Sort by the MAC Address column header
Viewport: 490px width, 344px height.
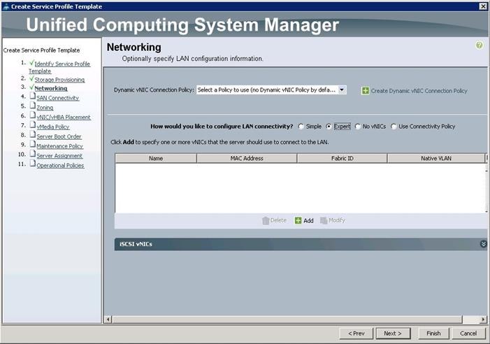pyautogui.click(x=247, y=159)
